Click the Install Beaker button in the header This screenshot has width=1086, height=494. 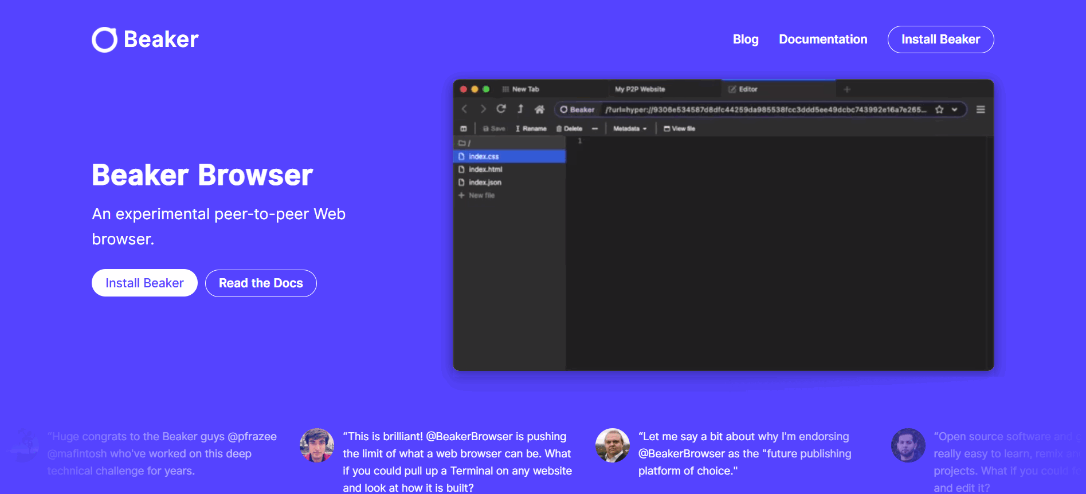pos(940,39)
